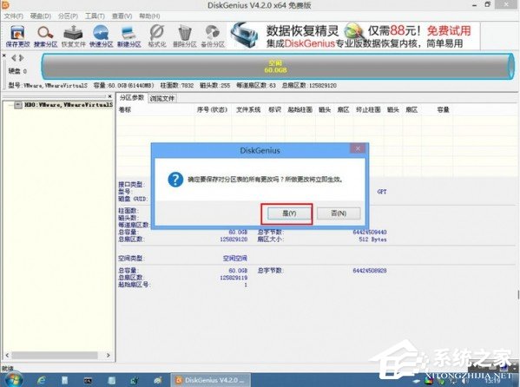The image size is (520, 387).
Task: Open the 分区(P) menu
Action: pos(68,16)
